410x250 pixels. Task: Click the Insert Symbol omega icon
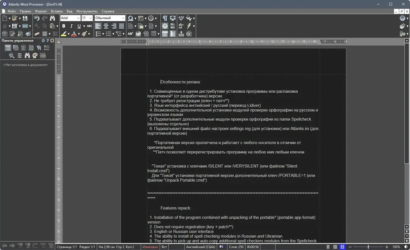tap(130, 18)
